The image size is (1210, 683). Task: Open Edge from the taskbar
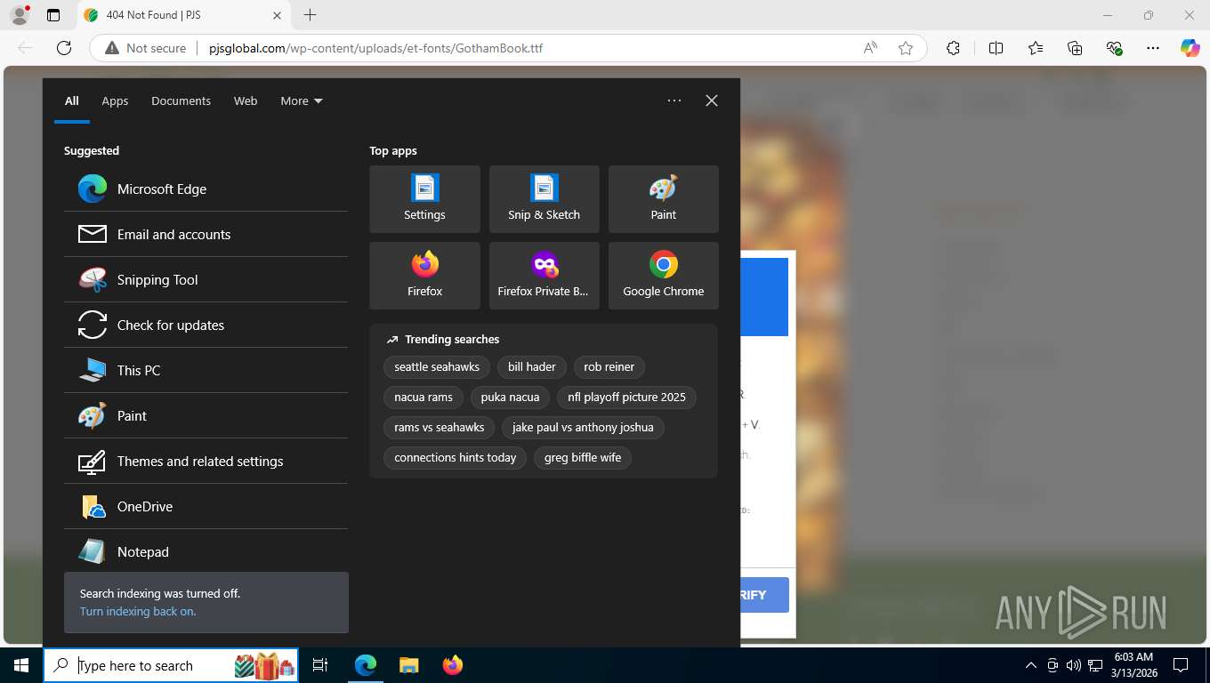pos(366,665)
